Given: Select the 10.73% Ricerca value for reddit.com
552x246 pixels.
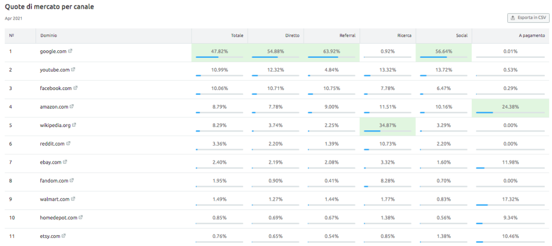Looking at the screenshot, I should [x=387, y=144].
